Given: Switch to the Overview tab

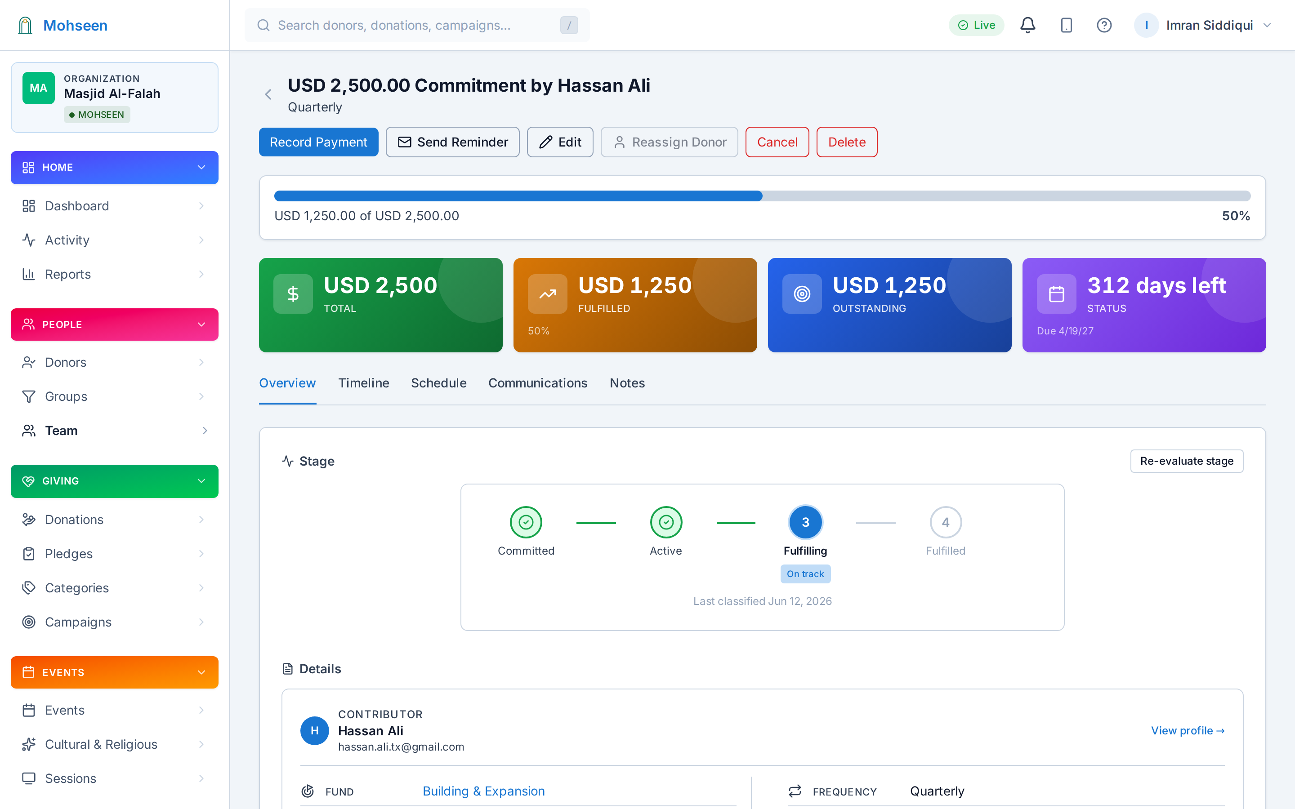Looking at the screenshot, I should [287, 383].
